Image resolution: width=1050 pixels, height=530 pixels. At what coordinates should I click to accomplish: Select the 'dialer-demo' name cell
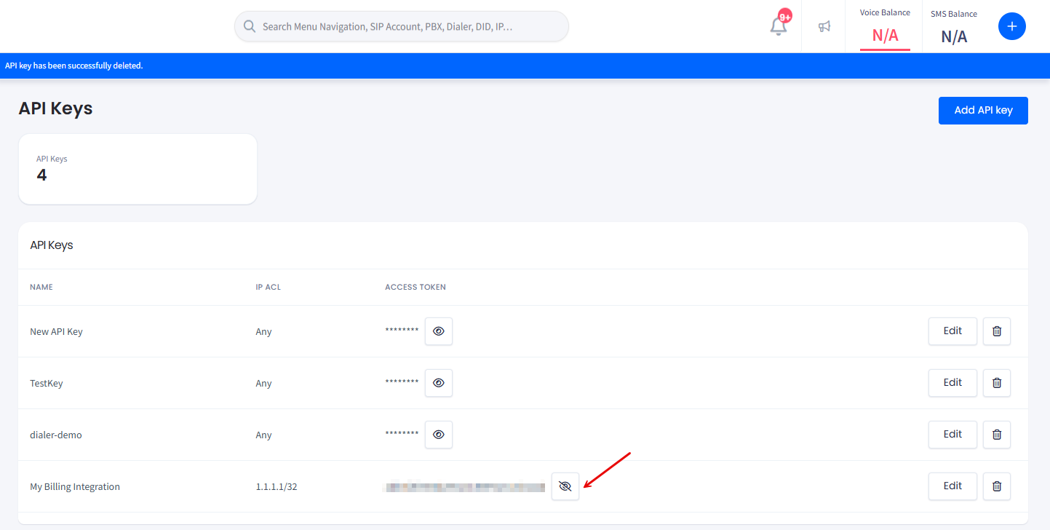[56, 435]
